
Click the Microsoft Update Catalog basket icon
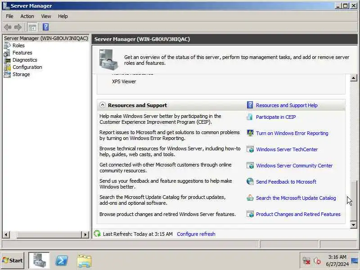250,198
